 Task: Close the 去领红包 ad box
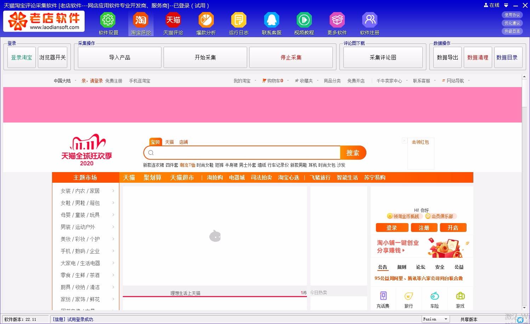(404, 141)
